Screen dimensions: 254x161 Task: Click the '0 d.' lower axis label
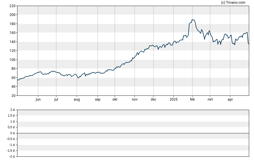click(x=13, y=133)
